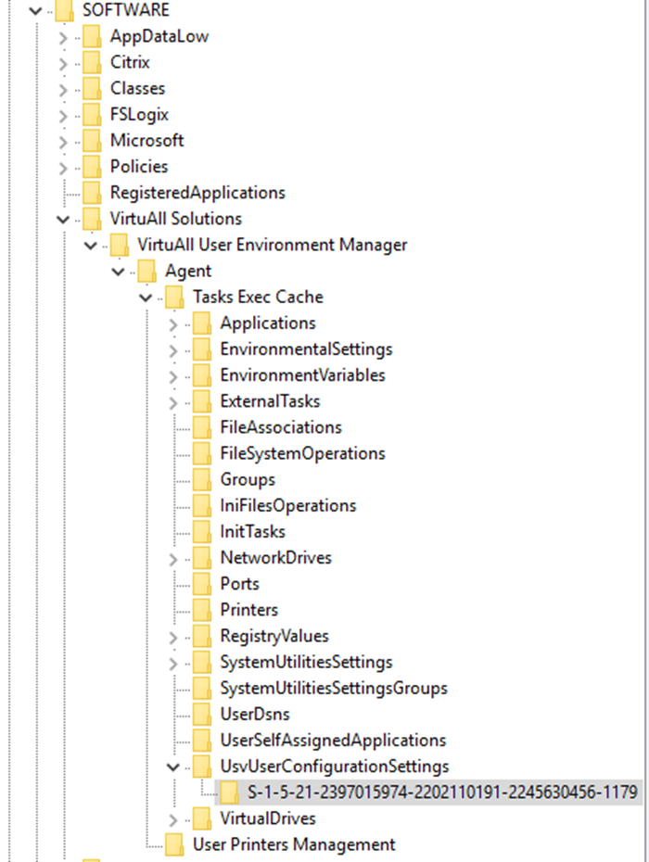
Task: Expand the ExternalTasks key
Action: pyautogui.click(x=173, y=402)
